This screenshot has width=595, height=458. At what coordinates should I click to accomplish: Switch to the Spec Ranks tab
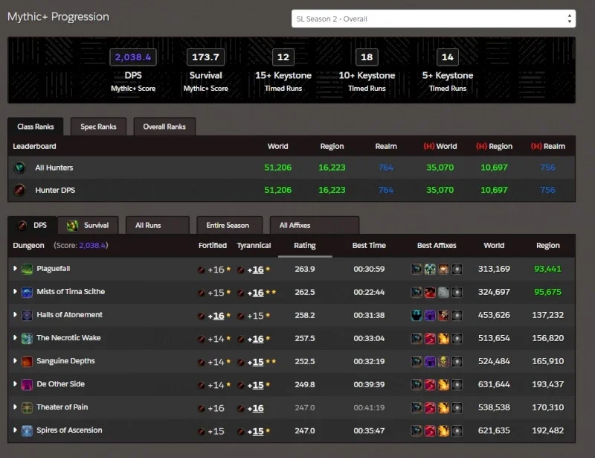click(x=98, y=127)
